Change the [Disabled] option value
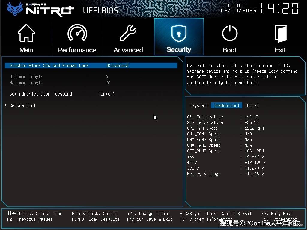Screen dimensions: 307x230 117,66
